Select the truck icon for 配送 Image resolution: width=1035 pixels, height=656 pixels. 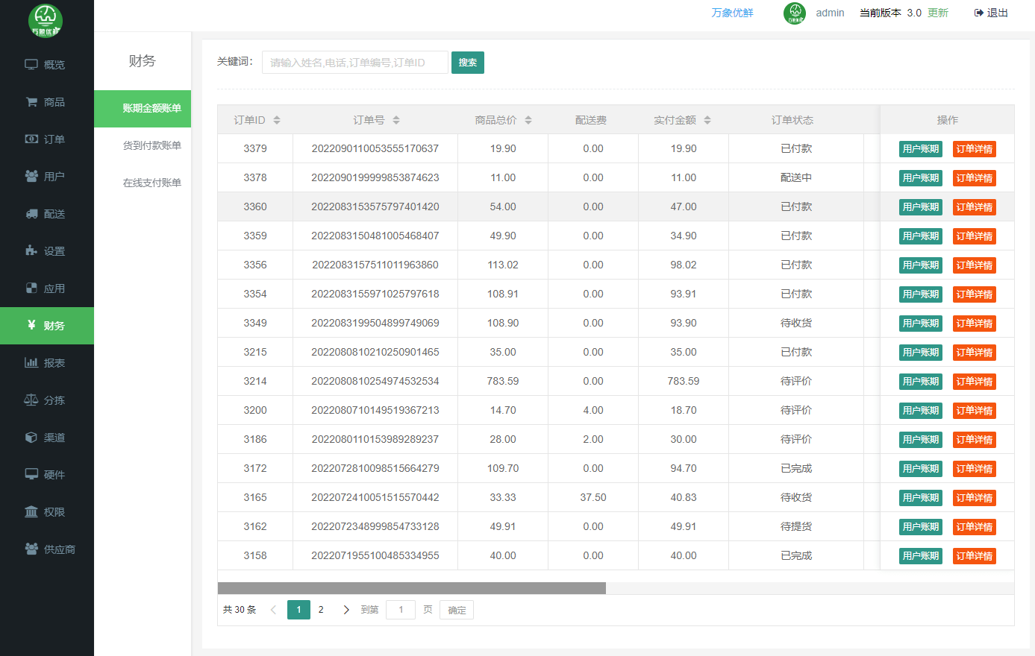tap(31, 214)
